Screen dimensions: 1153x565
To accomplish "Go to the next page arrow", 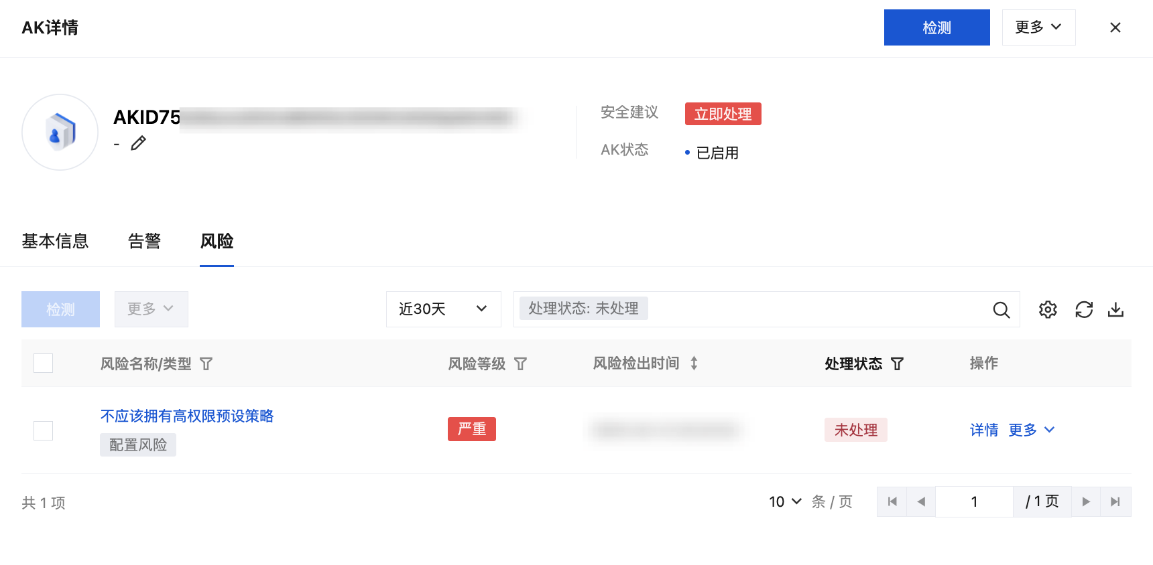I will point(1086,501).
